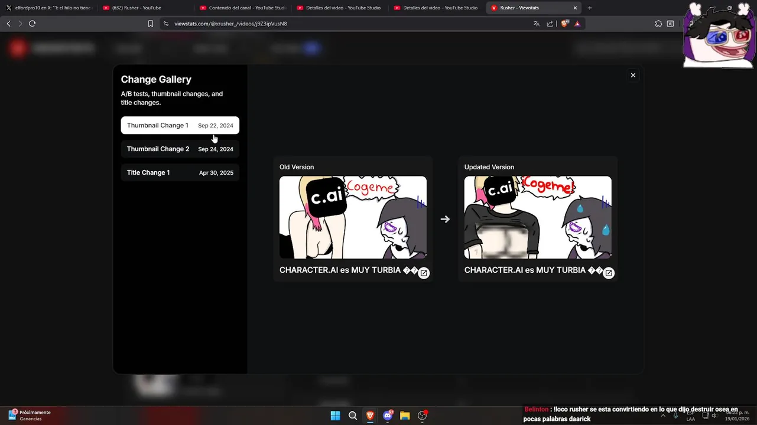The image size is (757, 425).
Task: Select Thumbnail Change 1 entry
Action: [x=180, y=125]
